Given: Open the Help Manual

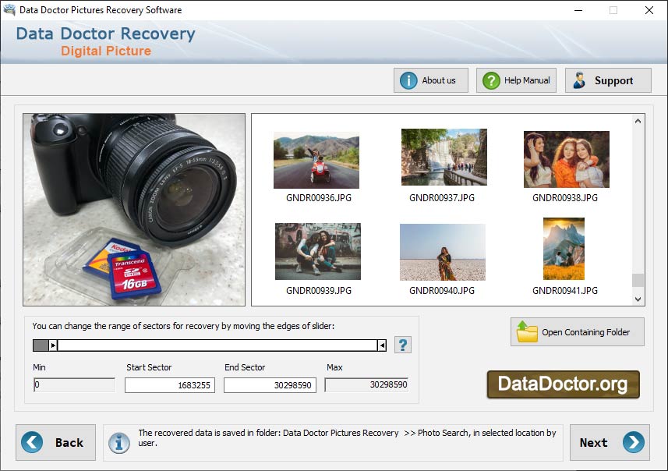Looking at the screenshot, I should tap(516, 80).
